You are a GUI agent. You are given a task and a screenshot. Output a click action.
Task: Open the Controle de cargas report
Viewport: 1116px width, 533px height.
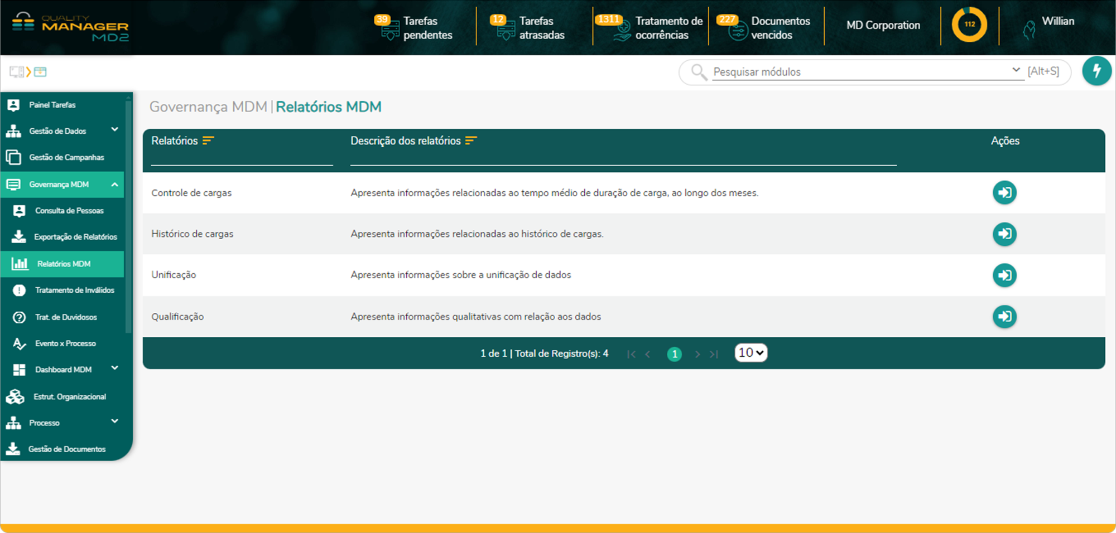click(1004, 193)
